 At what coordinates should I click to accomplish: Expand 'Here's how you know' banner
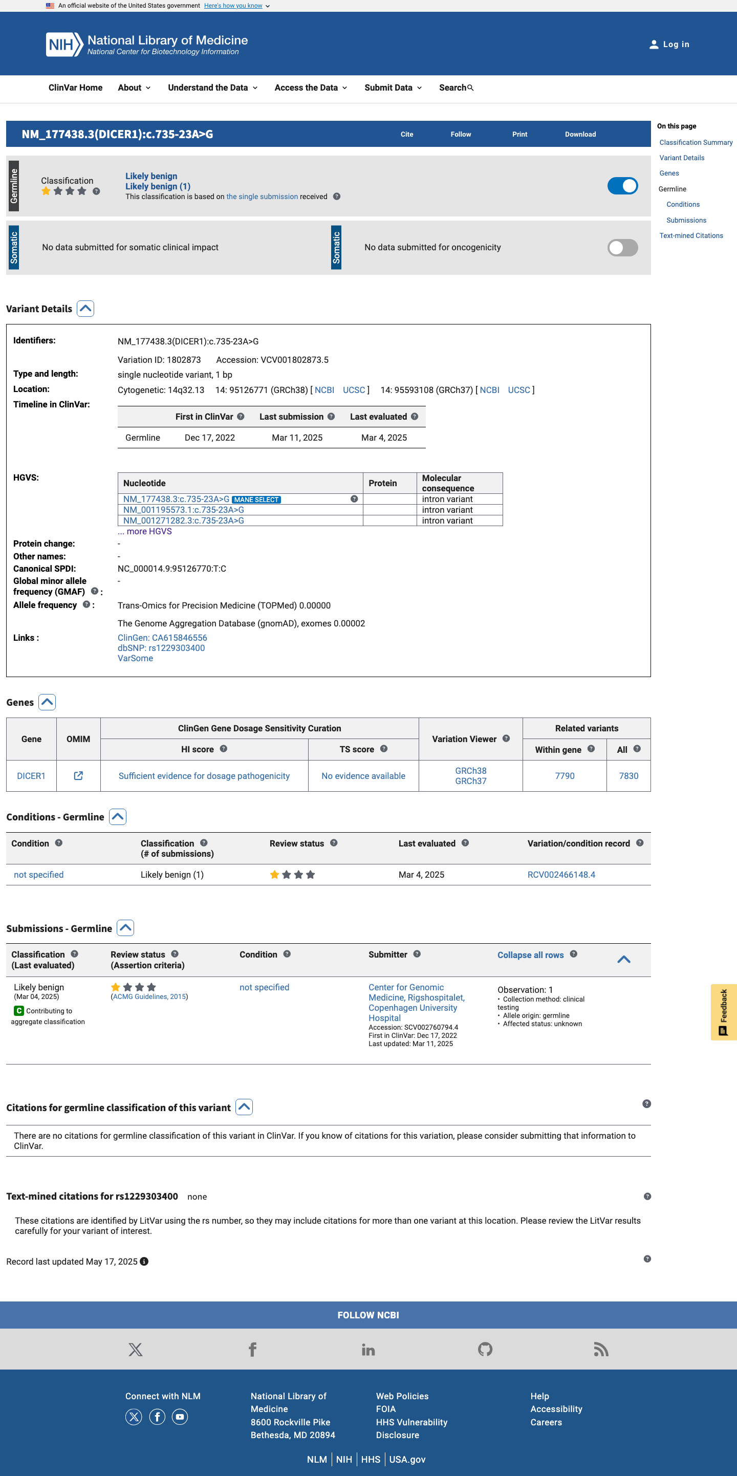click(x=236, y=6)
